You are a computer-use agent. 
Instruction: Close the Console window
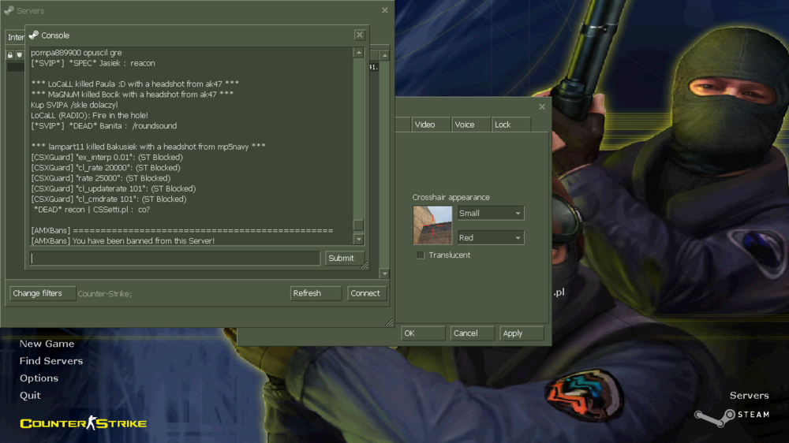click(x=359, y=35)
